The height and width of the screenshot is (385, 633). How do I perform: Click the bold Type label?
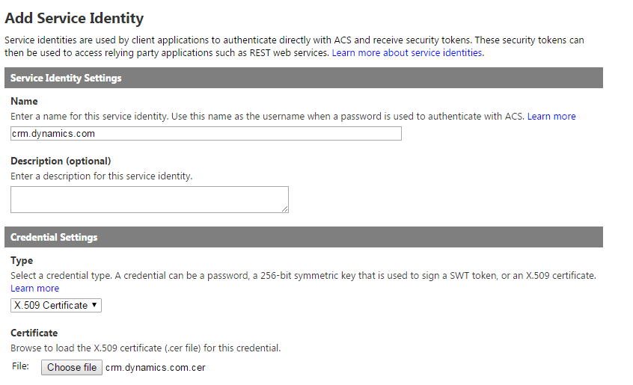22,260
